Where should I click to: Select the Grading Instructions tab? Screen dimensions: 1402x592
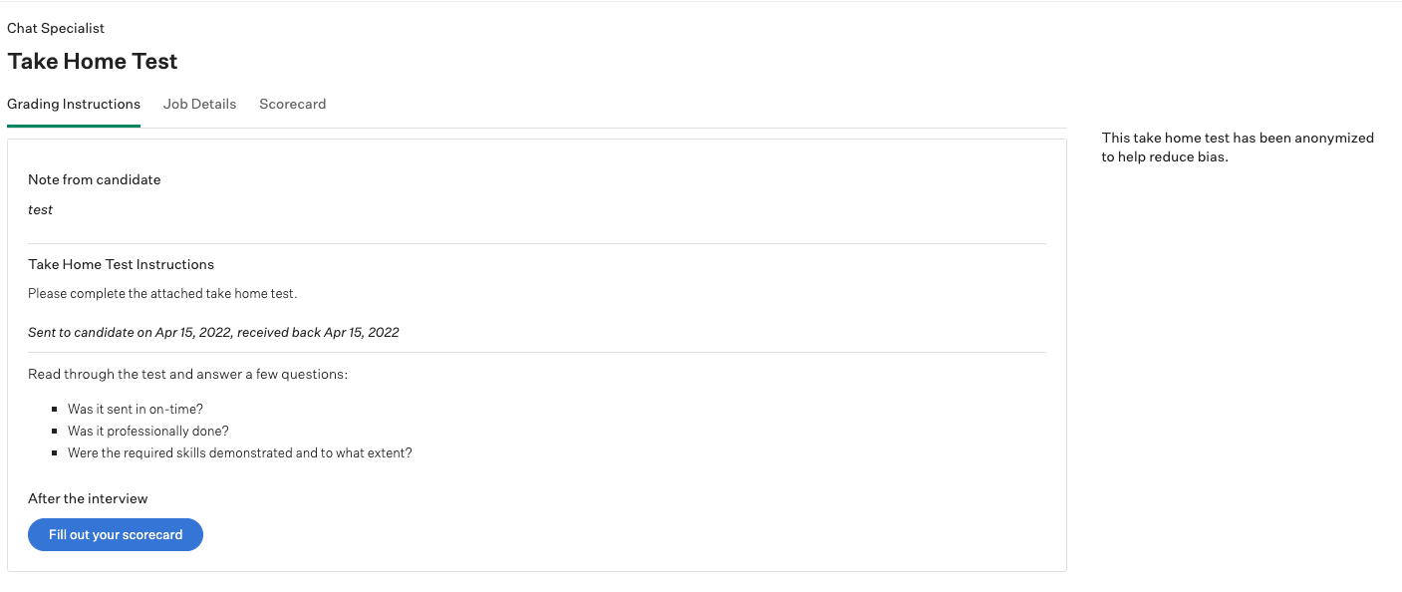74,104
